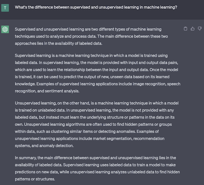Give the response a thumbs down
This screenshot has height=185, width=204.
pyautogui.click(x=200, y=29)
